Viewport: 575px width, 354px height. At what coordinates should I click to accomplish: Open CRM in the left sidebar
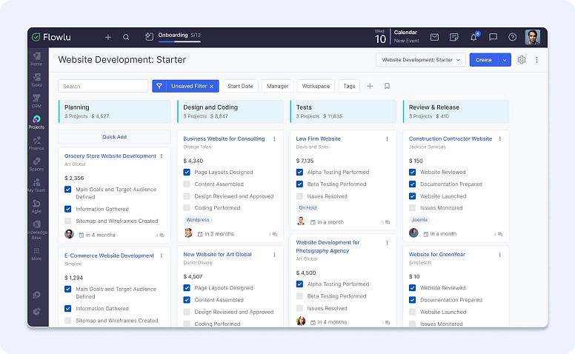[36, 101]
